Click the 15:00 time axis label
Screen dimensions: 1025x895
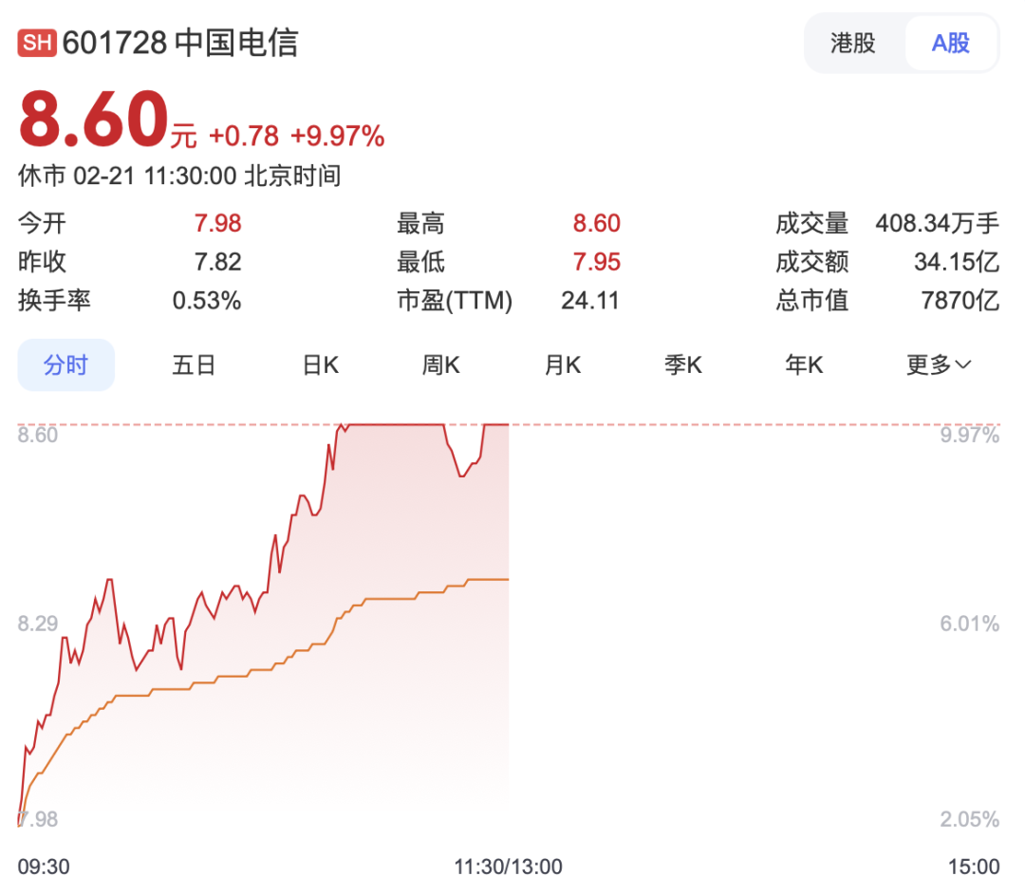(x=974, y=867)
